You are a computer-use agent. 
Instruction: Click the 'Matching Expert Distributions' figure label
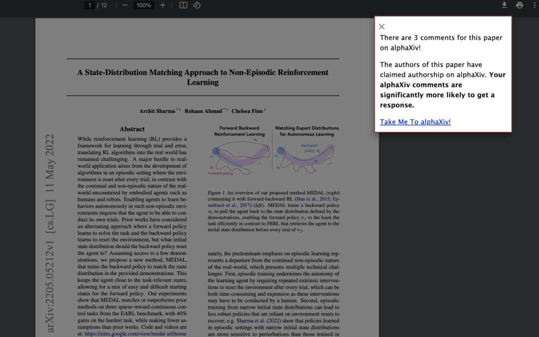(306, 131)
